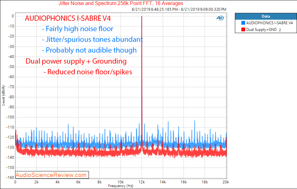Click the -50 level axis tick label
The width and height of the screenshot is (297, 189).
(x=11, y=66)
